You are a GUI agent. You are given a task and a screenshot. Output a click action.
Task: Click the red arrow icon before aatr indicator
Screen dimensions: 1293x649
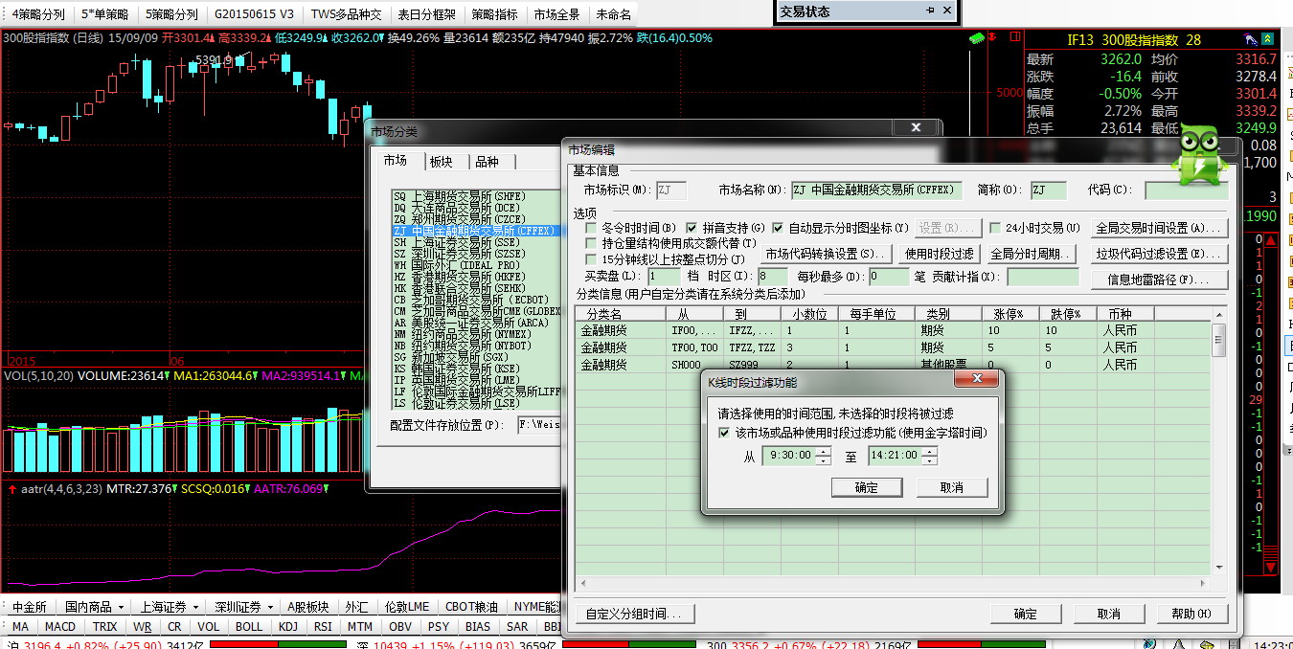point(11,488)
